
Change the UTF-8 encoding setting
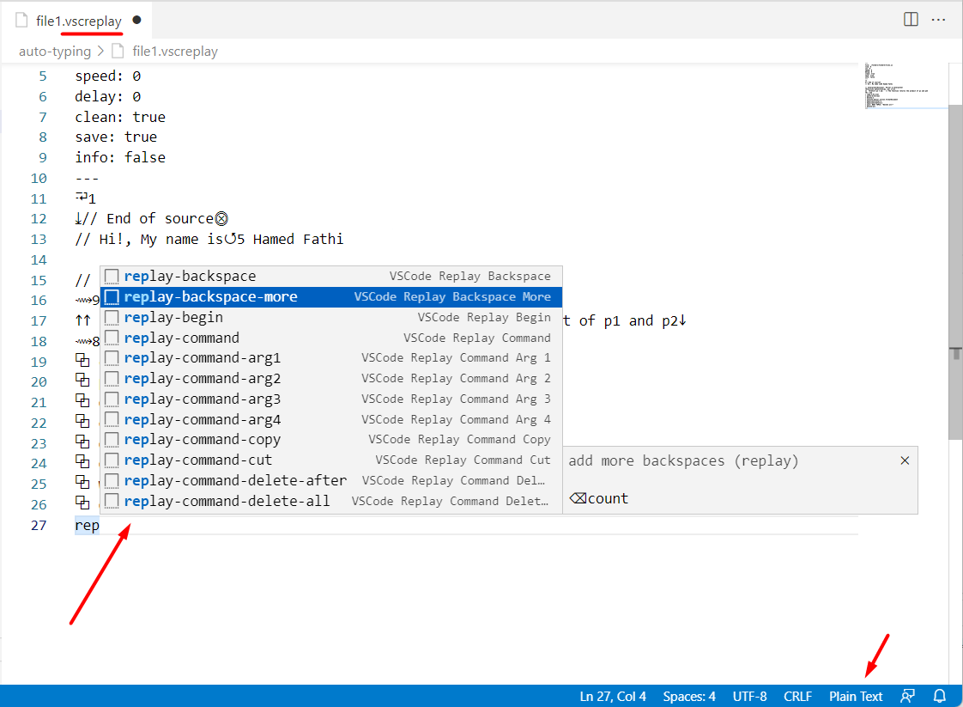coord(750,696)
